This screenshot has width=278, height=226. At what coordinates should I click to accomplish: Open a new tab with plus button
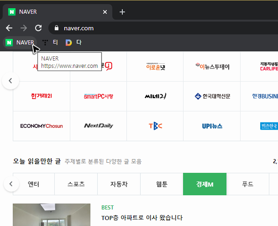coord(122,12)
